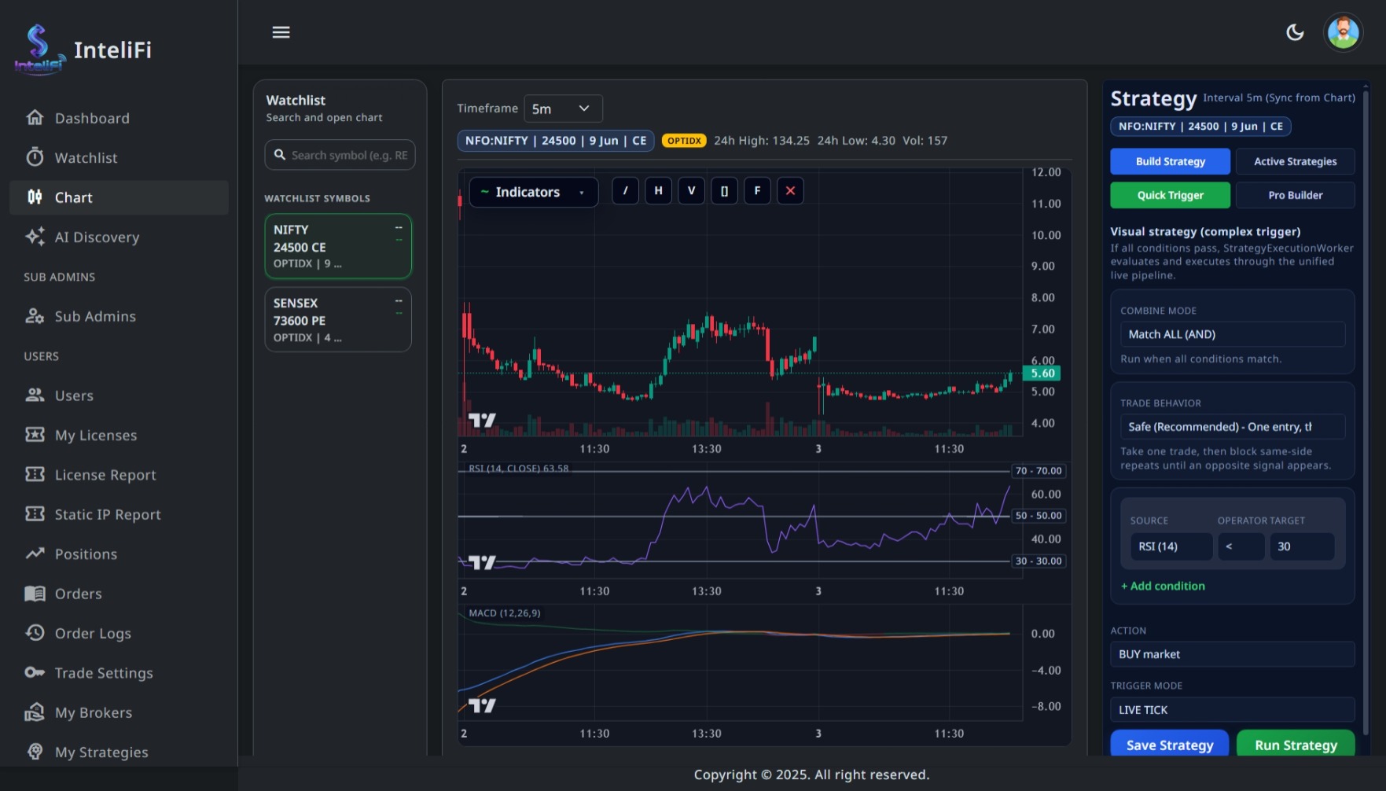
Task: Click the SENSEX 73600 PE watchlist card
Action: point(338,319)
